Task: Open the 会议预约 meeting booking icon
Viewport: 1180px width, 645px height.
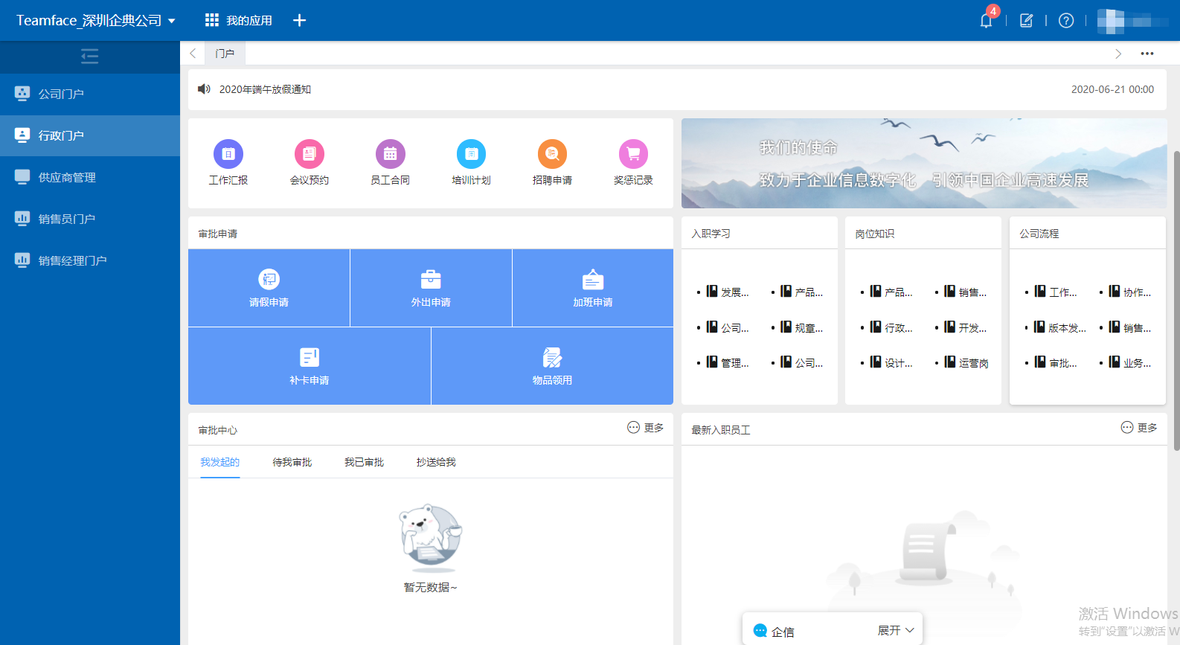Action: point(310,155)
